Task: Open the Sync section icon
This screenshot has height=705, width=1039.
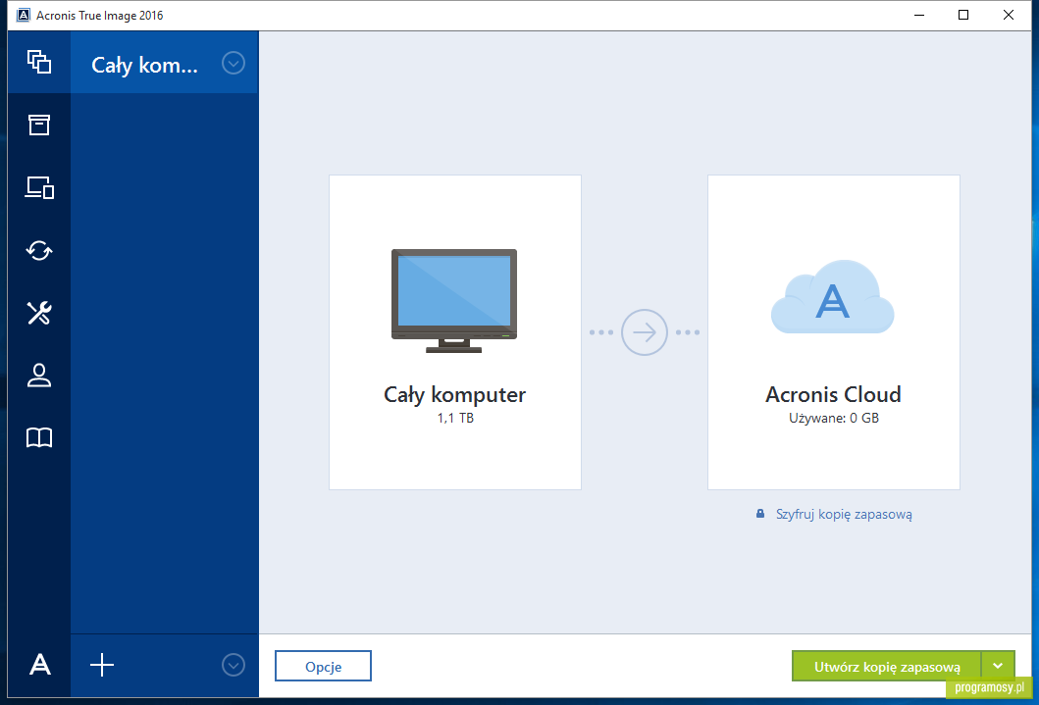Action: [39, 250]
